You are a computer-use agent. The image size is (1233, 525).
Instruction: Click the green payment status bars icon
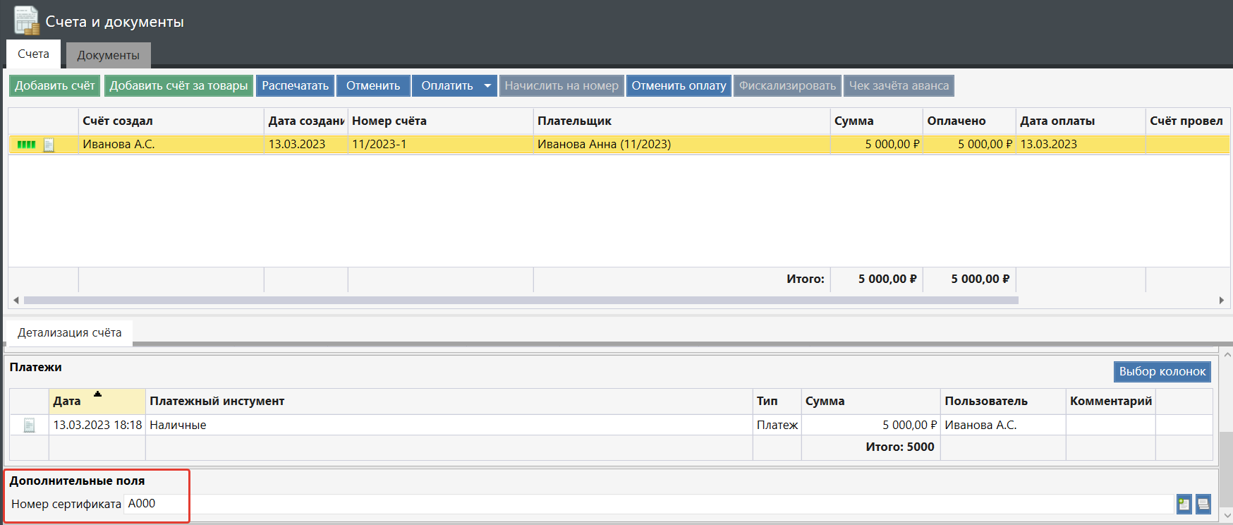[26, 145]
